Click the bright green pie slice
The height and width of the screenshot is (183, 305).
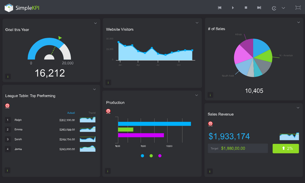266,57
